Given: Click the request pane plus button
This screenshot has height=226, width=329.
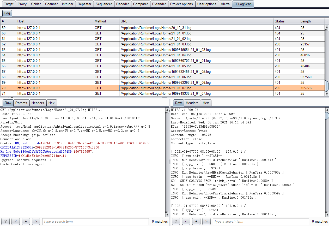Looking at the screenshot, I should click(x=26, y=221).
